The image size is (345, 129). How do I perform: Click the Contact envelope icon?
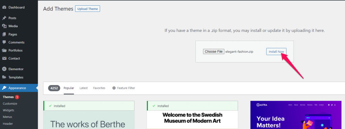4,58
